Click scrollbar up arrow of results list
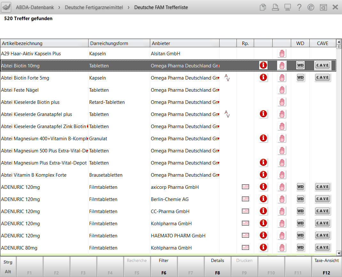 [339, 46]
